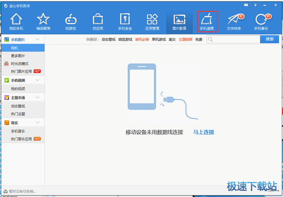Click hot search term 免费
283x197 pixels.
[199, 40]
